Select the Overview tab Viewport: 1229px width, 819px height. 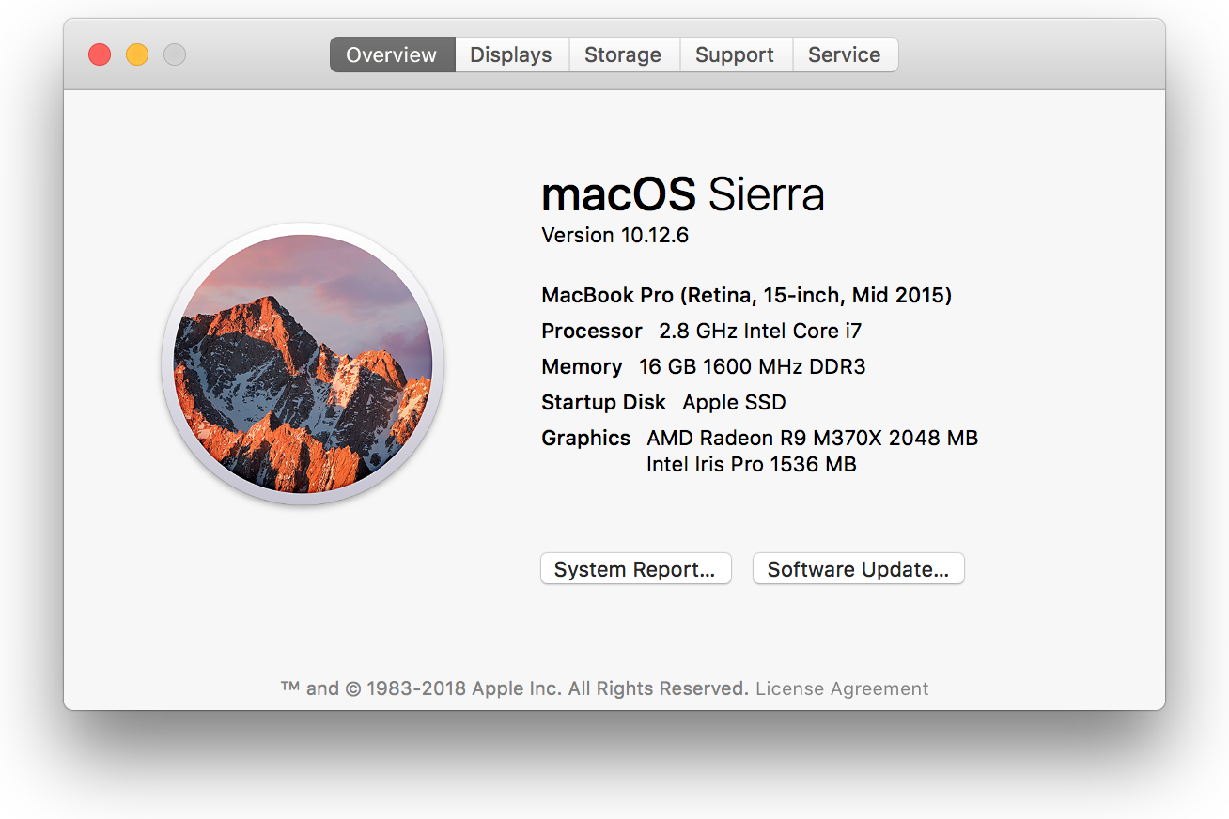tap(392, 54)
